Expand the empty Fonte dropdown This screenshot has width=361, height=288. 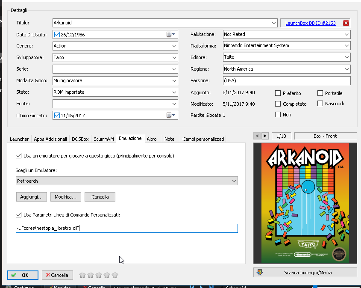[x=174, y=104]
